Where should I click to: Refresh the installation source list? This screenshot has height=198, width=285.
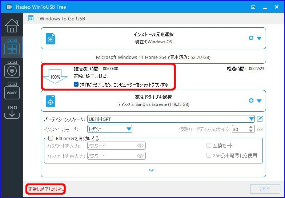point(251,38)
